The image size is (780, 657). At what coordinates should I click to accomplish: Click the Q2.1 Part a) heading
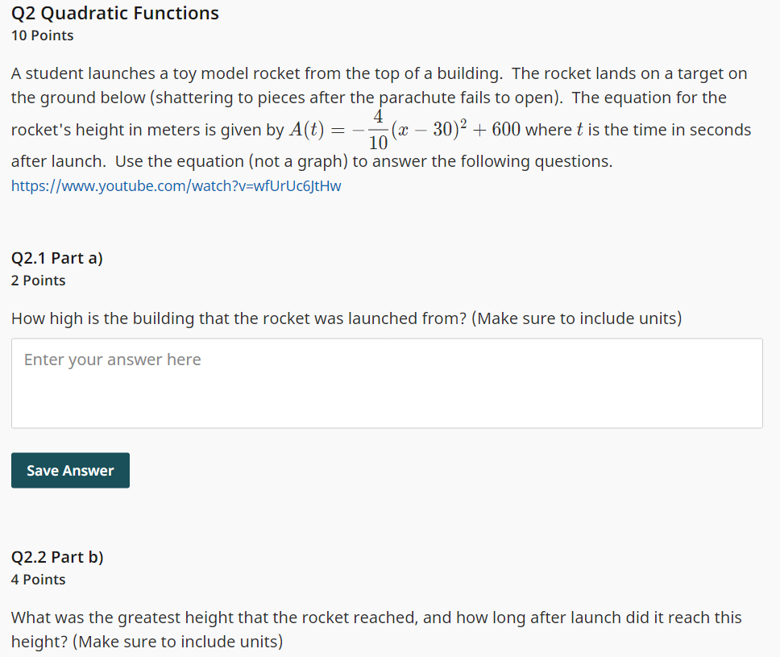click(x=57, y=257)
